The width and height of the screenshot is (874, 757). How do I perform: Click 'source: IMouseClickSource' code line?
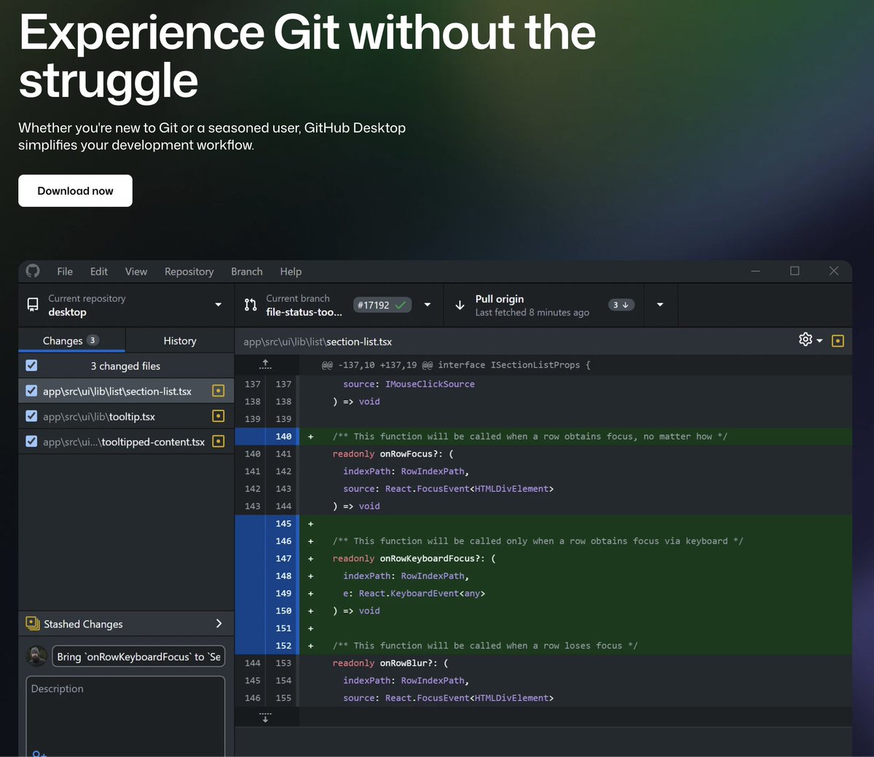tap(409, 384)
